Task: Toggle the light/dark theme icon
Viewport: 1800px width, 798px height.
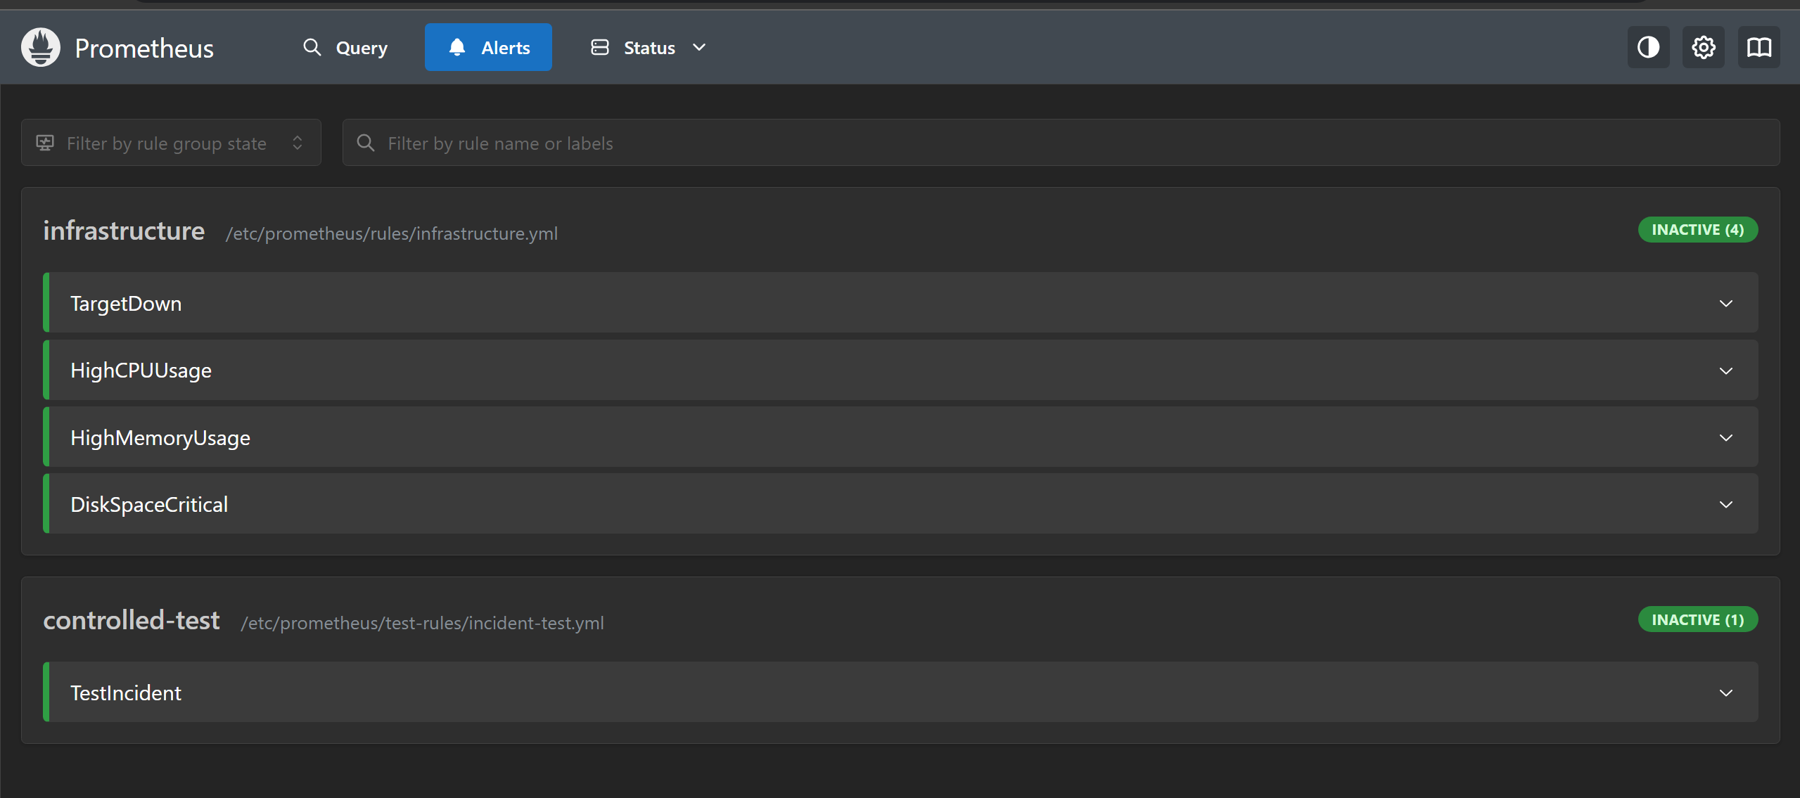Action: pos(1648,47)
